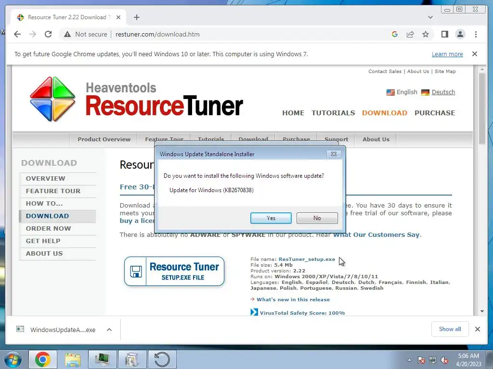Close the Windows Update Standalone Installer dialog

(334, 154)
